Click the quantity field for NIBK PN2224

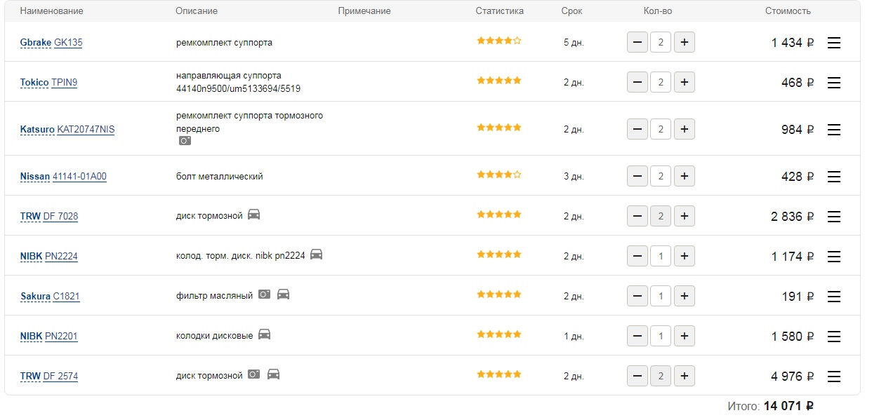[x=661, y=257]
